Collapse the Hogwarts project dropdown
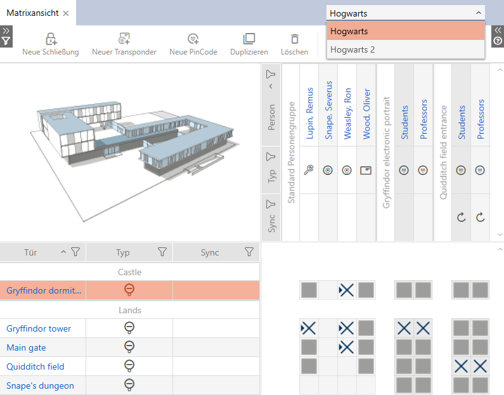This screenshot has height=395, width=504. (x=477, y=13)
